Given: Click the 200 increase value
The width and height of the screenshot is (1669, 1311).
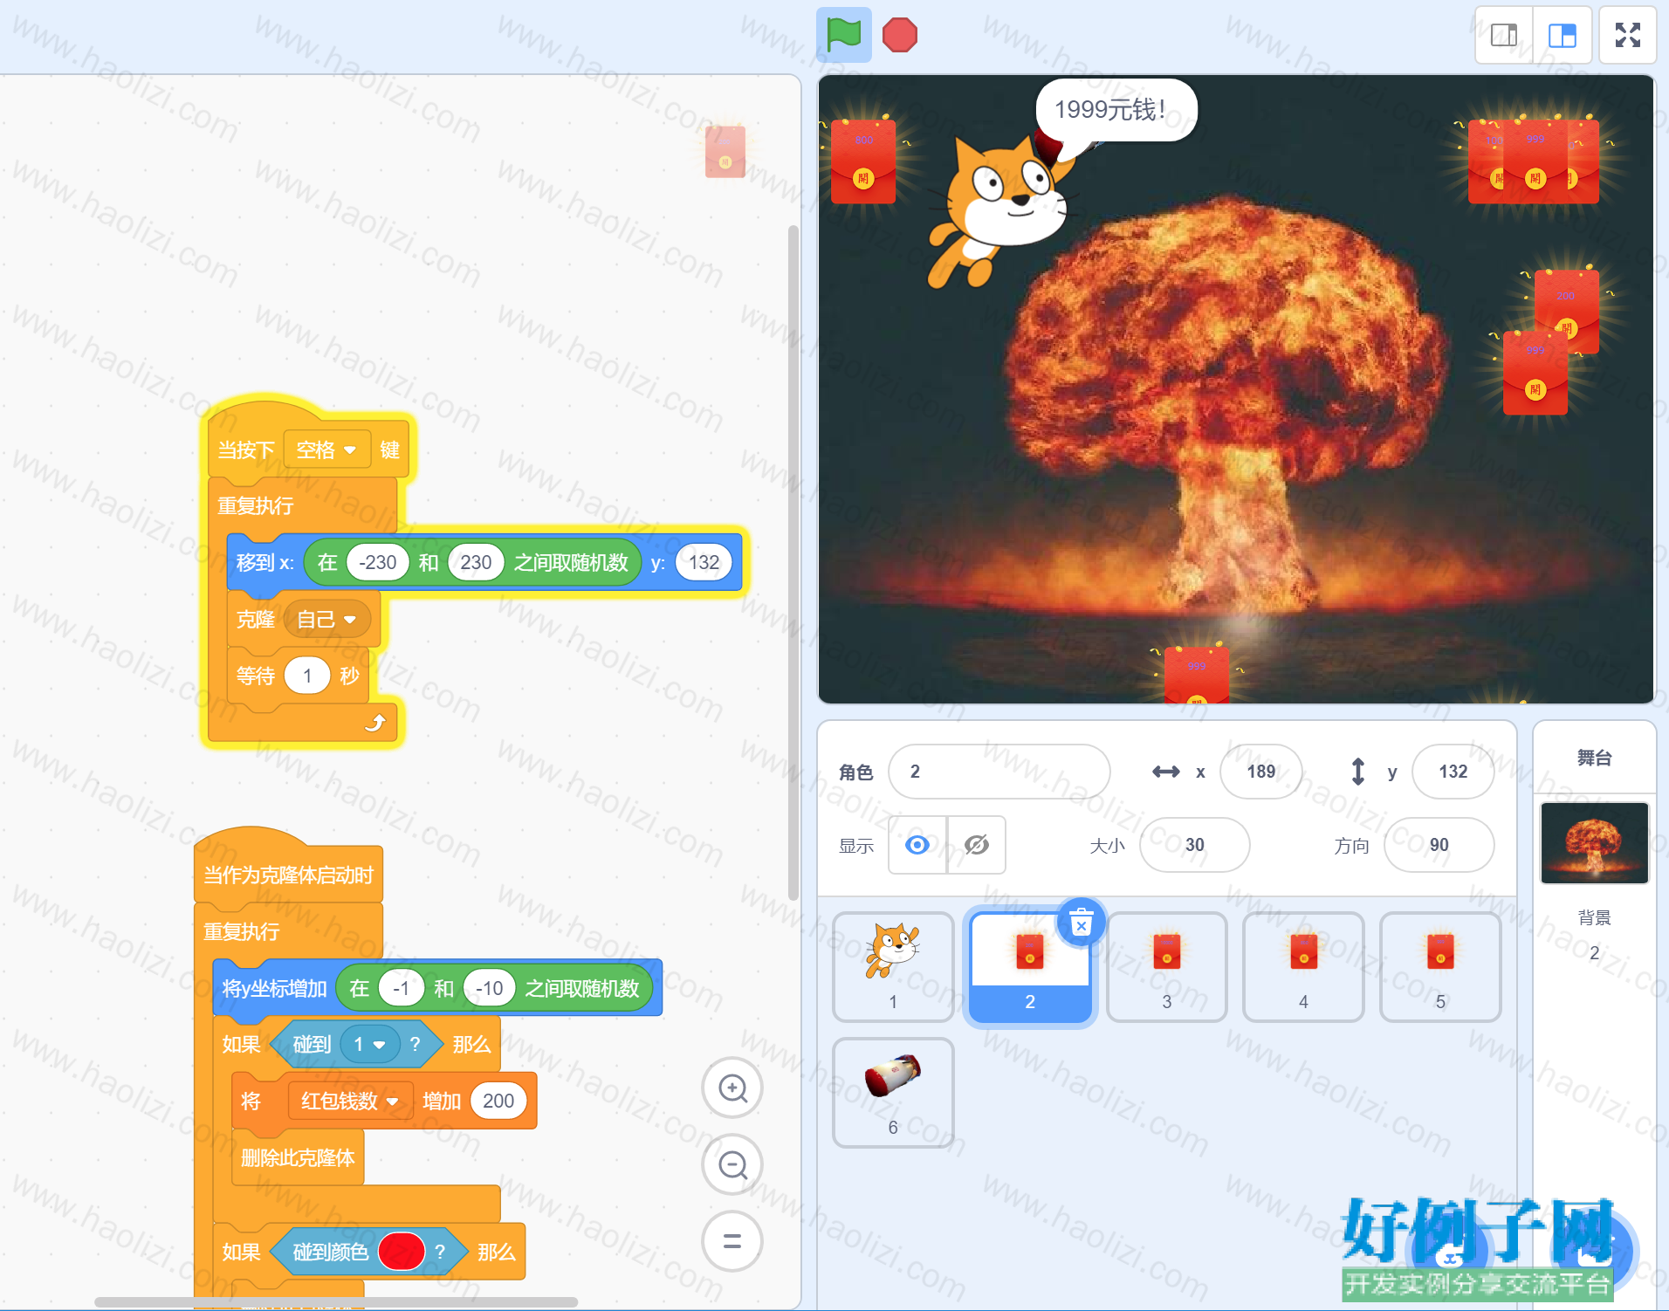Looking at the screenshot, I should pos(498,1102).
